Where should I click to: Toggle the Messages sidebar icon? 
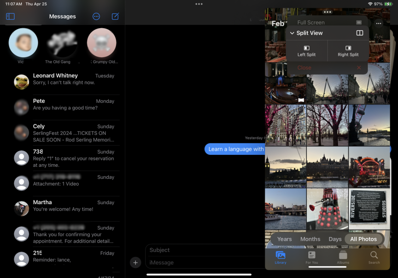[10, 17]
